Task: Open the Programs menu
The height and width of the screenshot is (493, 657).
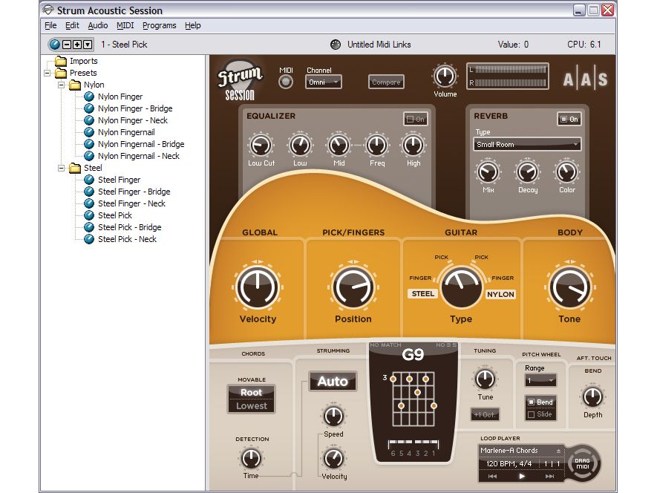Action: click(x=159, y=25)
